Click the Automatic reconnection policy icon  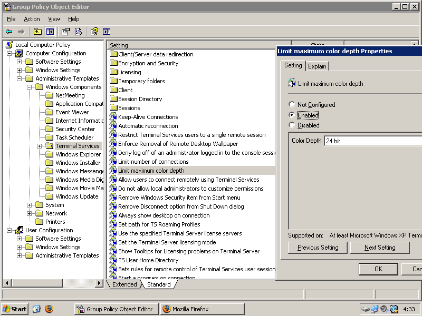[x=113, y=126]
